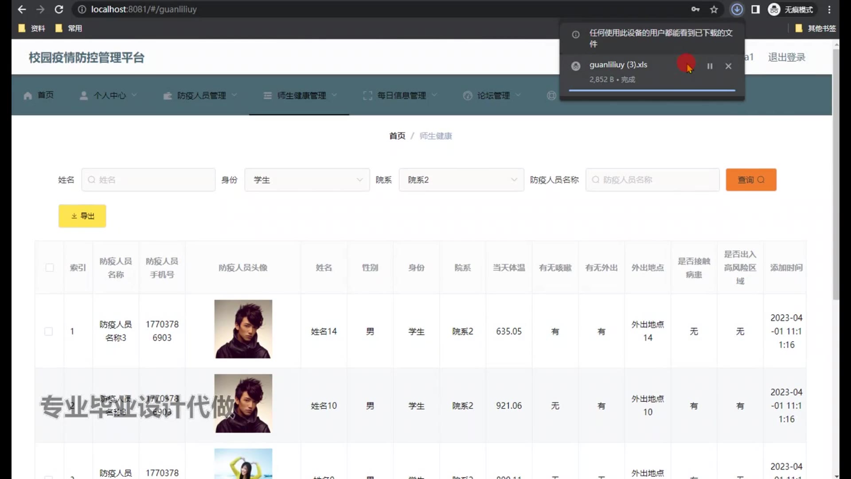Bookmark page with star icon

[x=714, y=9]
